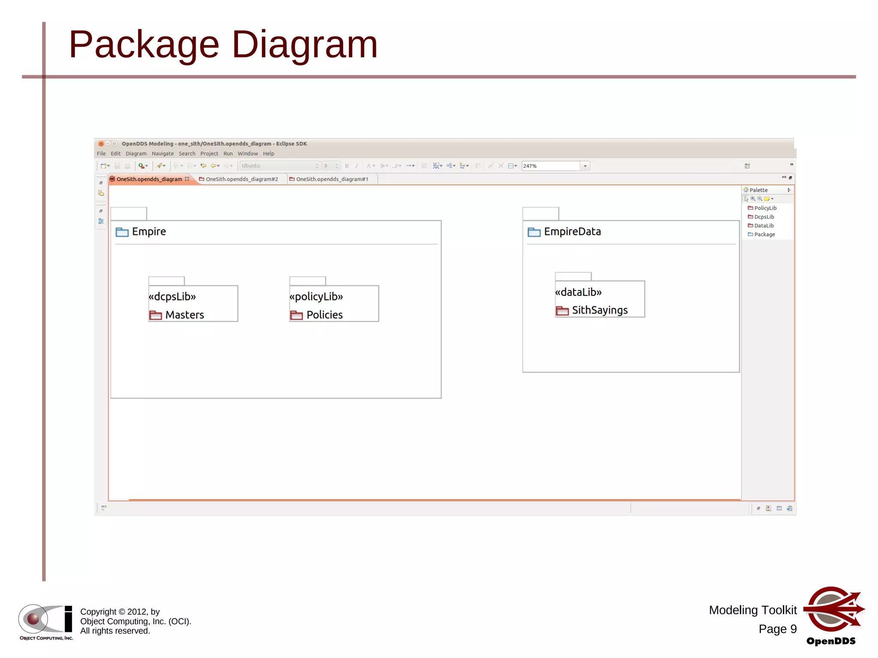Click the Ubuntu font name combo box
Image resolution: width=878 pixels, height=658 pixels.
coord(279,166)
